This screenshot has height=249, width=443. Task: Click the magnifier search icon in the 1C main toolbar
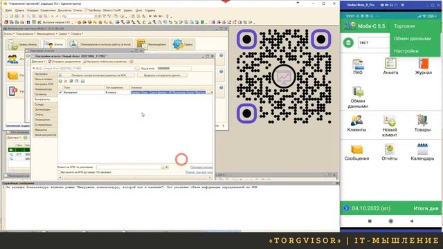click(64, 17)
